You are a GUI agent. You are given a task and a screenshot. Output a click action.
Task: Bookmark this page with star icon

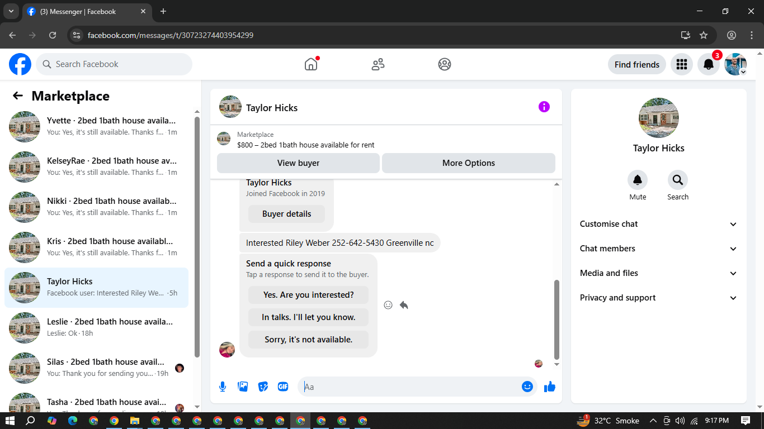click(704, 35)
